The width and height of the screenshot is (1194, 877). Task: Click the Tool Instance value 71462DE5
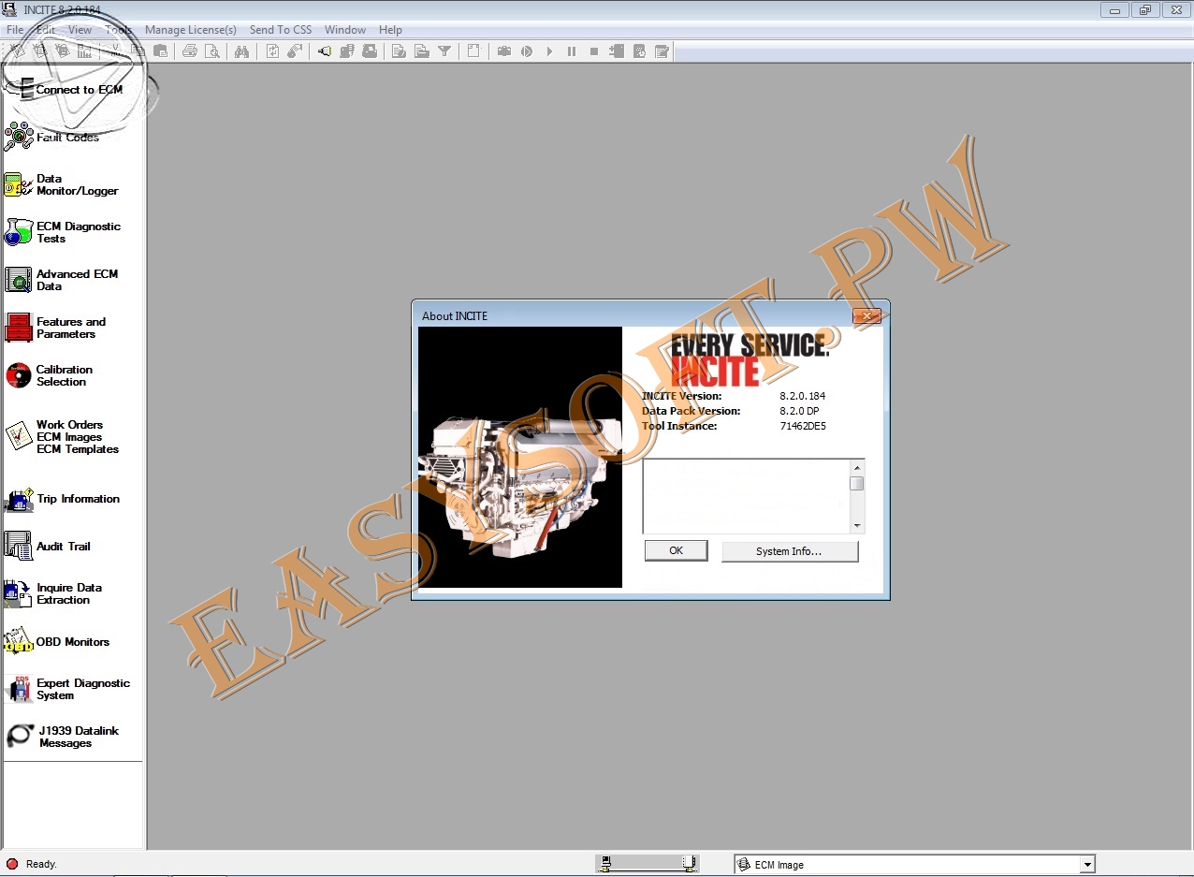803,426
